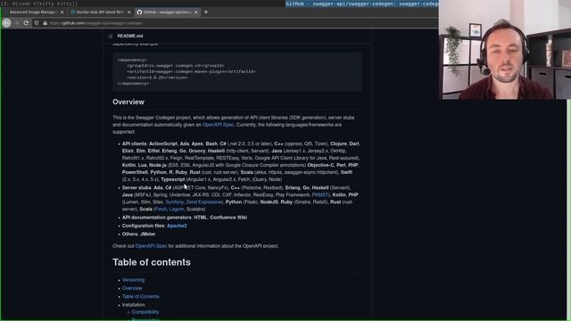The height and width of the screenshot is (321, 571).
Task: Click the browser forward arrow
Action: click(16, 23)
